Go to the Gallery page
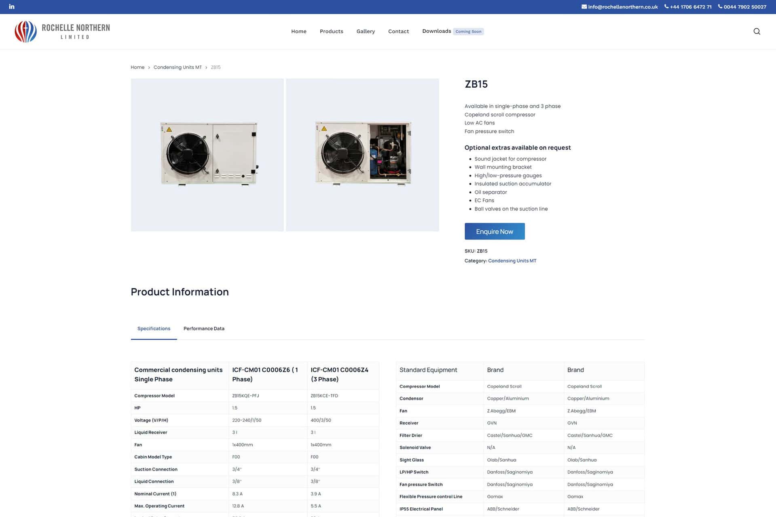The width and height of the screenshot is (776, 517). [x=366, y=32]
